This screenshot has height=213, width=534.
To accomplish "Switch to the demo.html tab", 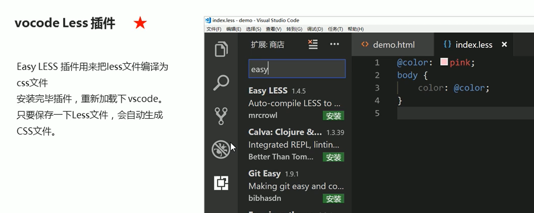I will point(393,44).
